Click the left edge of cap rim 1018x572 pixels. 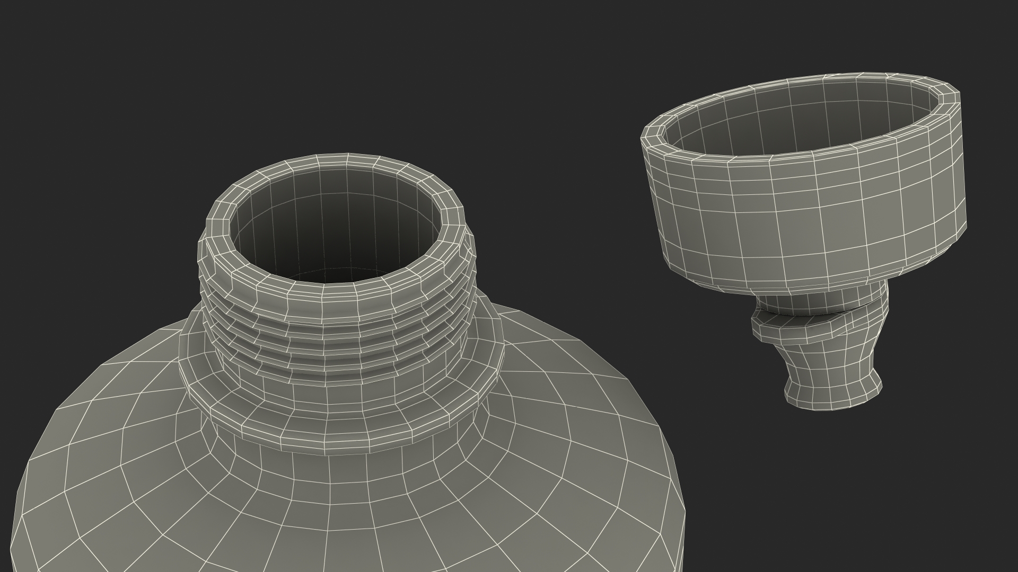pos(653,134)
